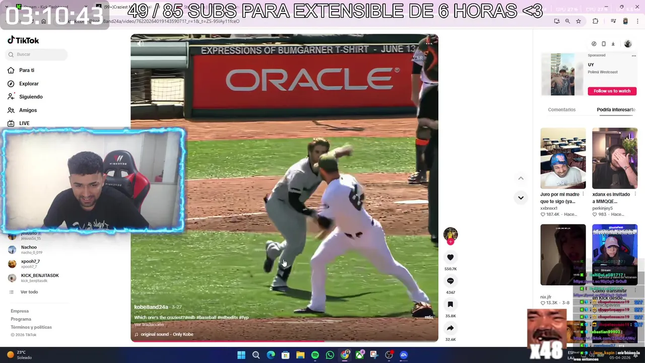
Task: Open Snipping Tool from taskbar
Action: coord(374,355)
